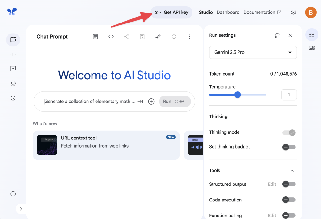Screen dimensions: 321x219
Task: Enable Structured output
Action: click(289, 184)
